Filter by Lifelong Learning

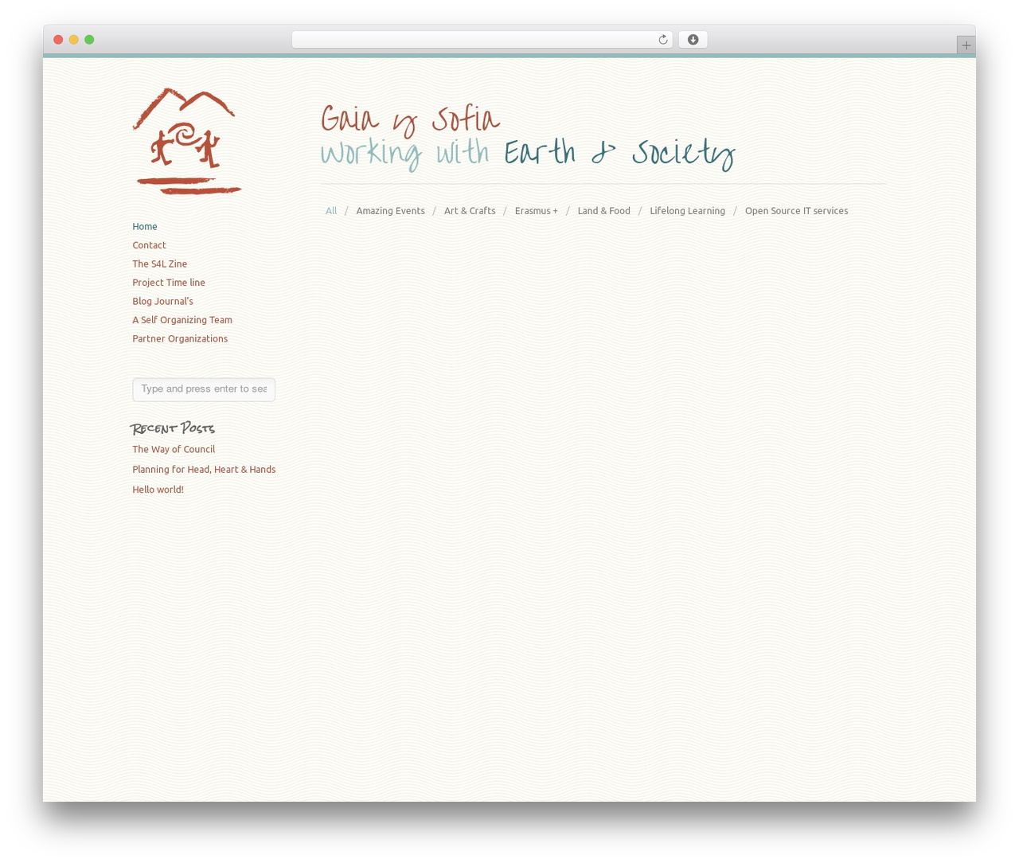pos(687,211)
